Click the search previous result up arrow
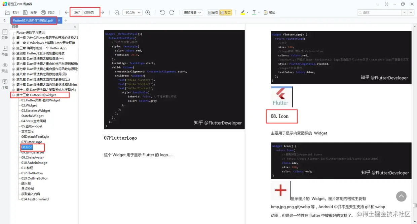The height and width of the screenshot is (224, 417). pyautogui.click(x=405, y=12)
